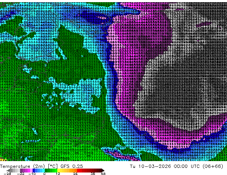227x175 pixels.
Task: Select the green segment of the temperature legend
Action: pyautogui.click(x=51, y=170)
